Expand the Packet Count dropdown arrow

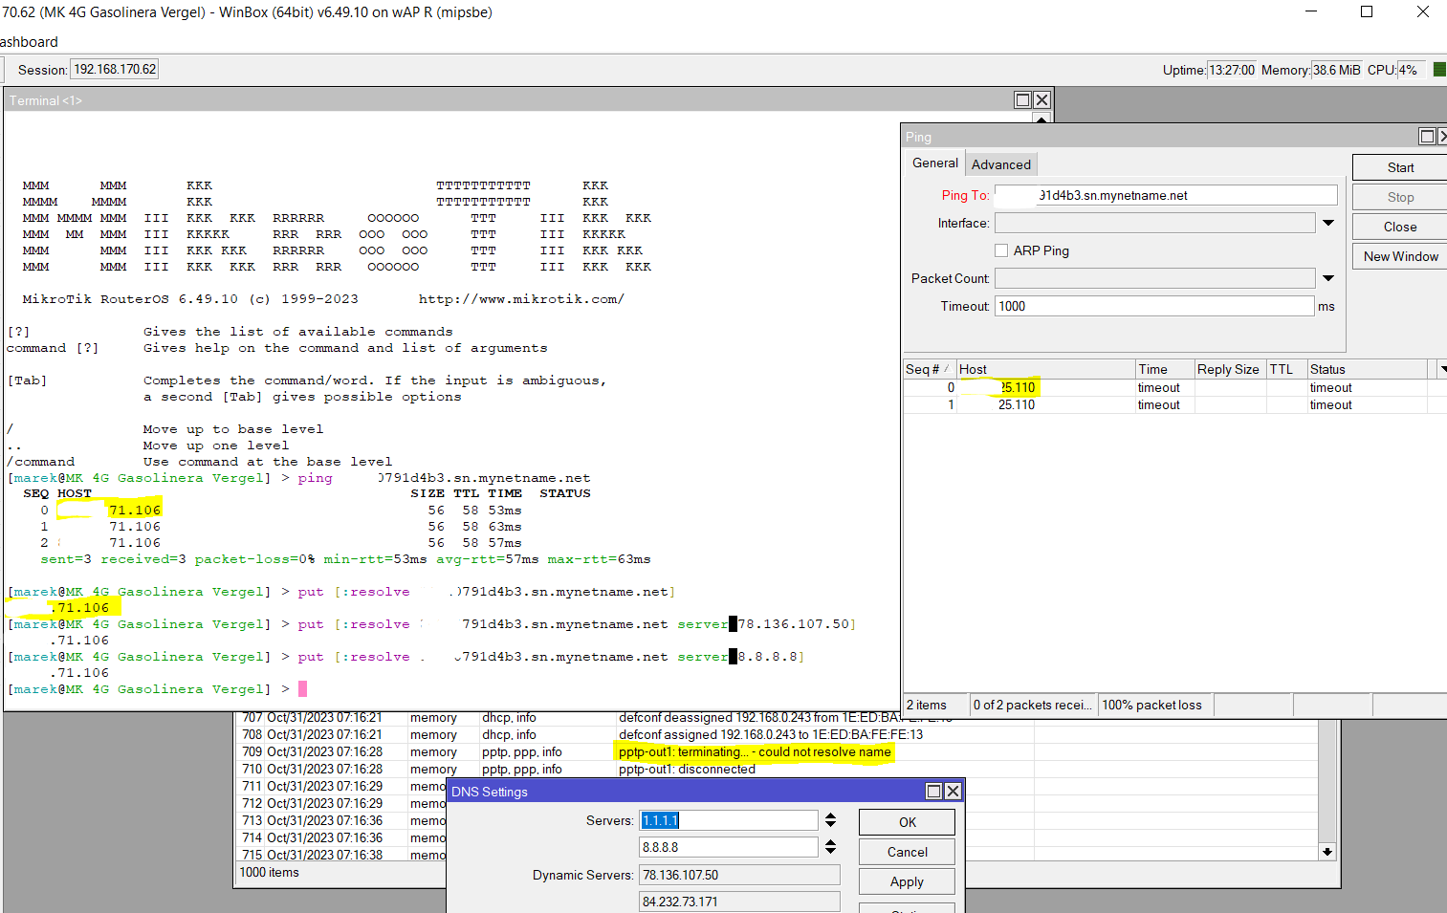coord(1328,278)
